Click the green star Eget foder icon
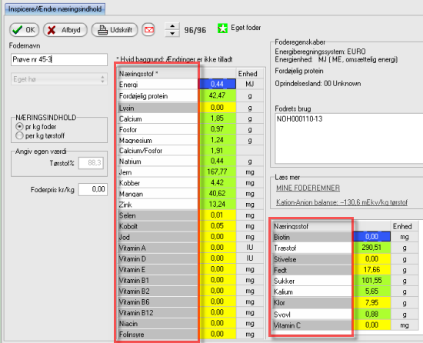The height and width of the screenshot is (343, 423). 222,28
